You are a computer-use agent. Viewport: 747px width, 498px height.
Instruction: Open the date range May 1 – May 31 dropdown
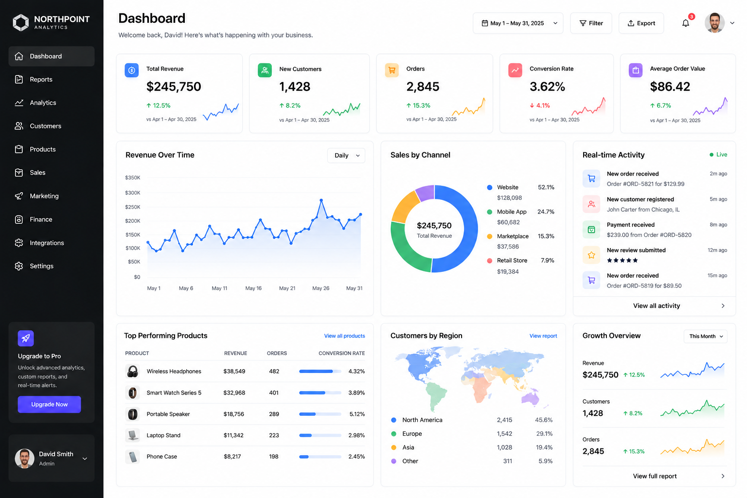[x=518, y=23]
